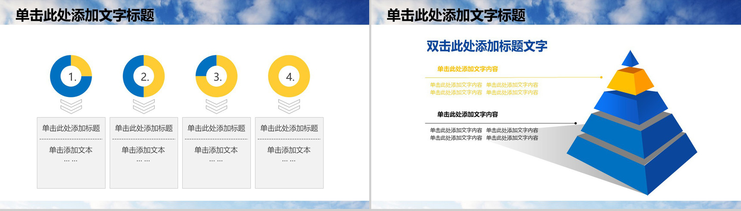Click the left slide's header title text
The image size is (741, 211).
click(x=85, y=16)
